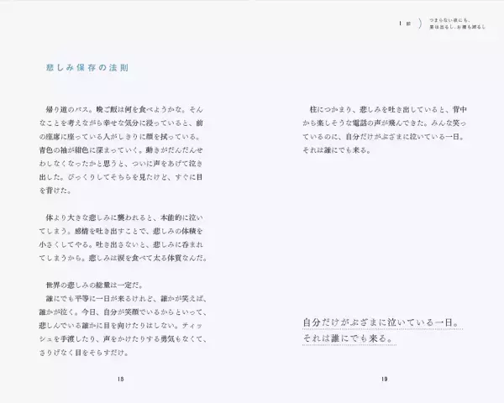This screenshot has width=504, height=403.
Task: Click the large underlined quote "それは誰にでも来る。"
Action: (349, 338)
